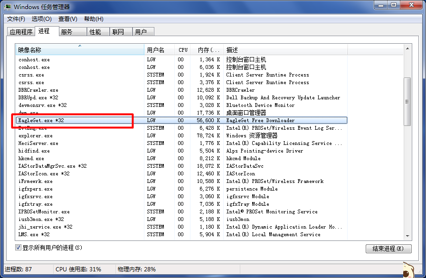Sort by CPU column header

[x=182, y=50]
